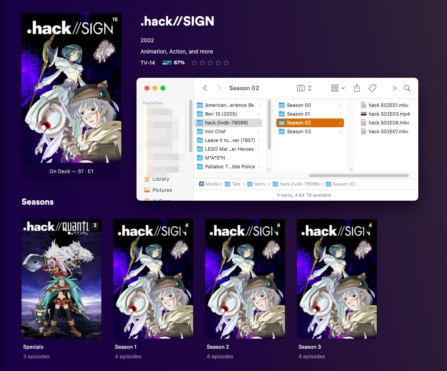Click the On Deck — S1 · E1 label

tap(71, 171)
